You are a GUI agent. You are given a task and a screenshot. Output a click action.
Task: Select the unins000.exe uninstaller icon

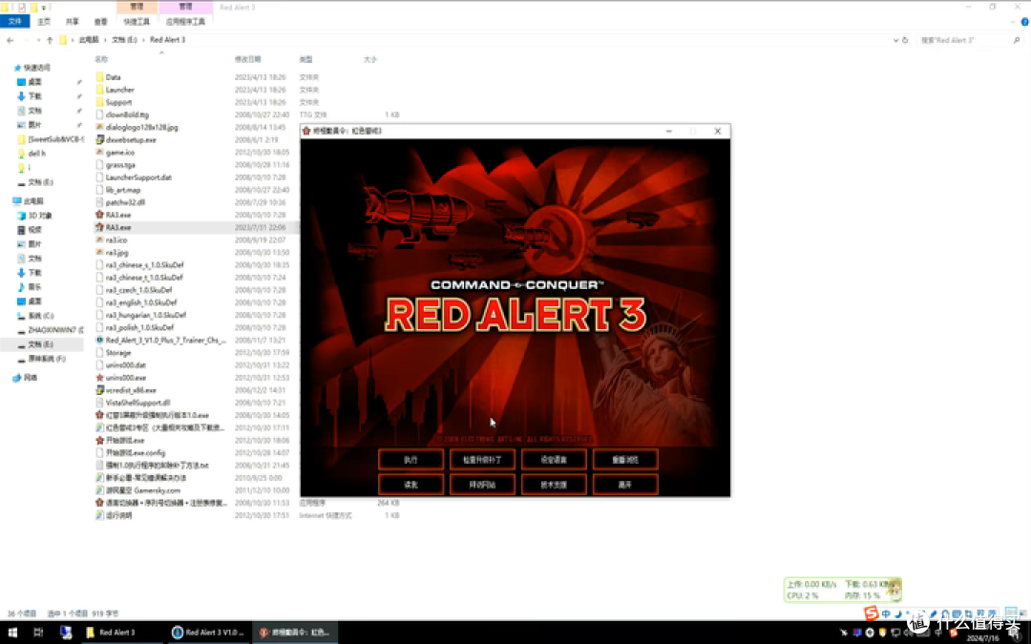100,377
